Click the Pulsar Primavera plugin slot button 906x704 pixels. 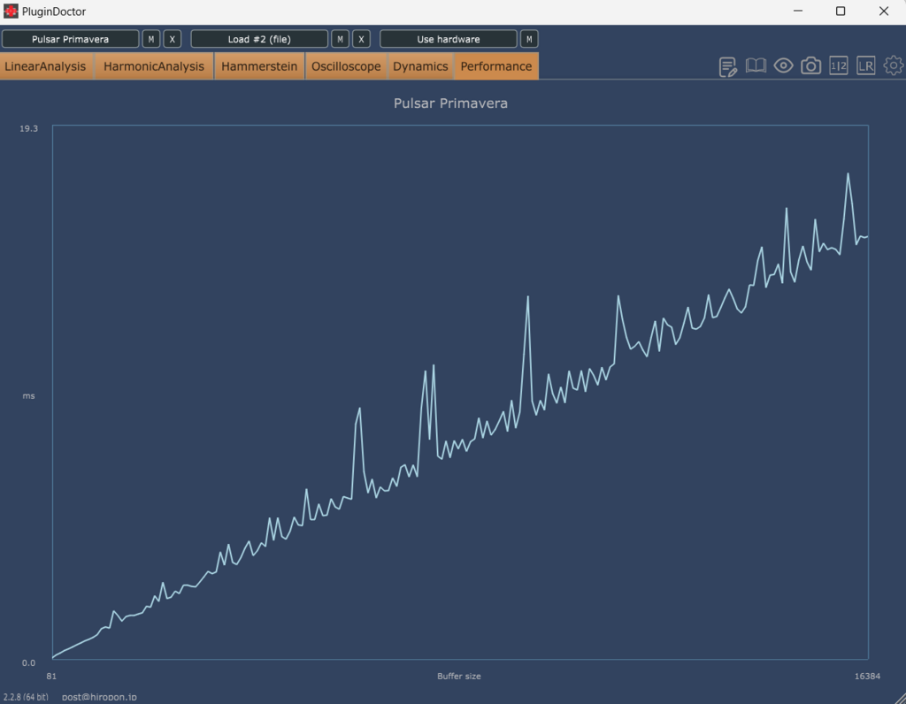[x=71, y=39]
